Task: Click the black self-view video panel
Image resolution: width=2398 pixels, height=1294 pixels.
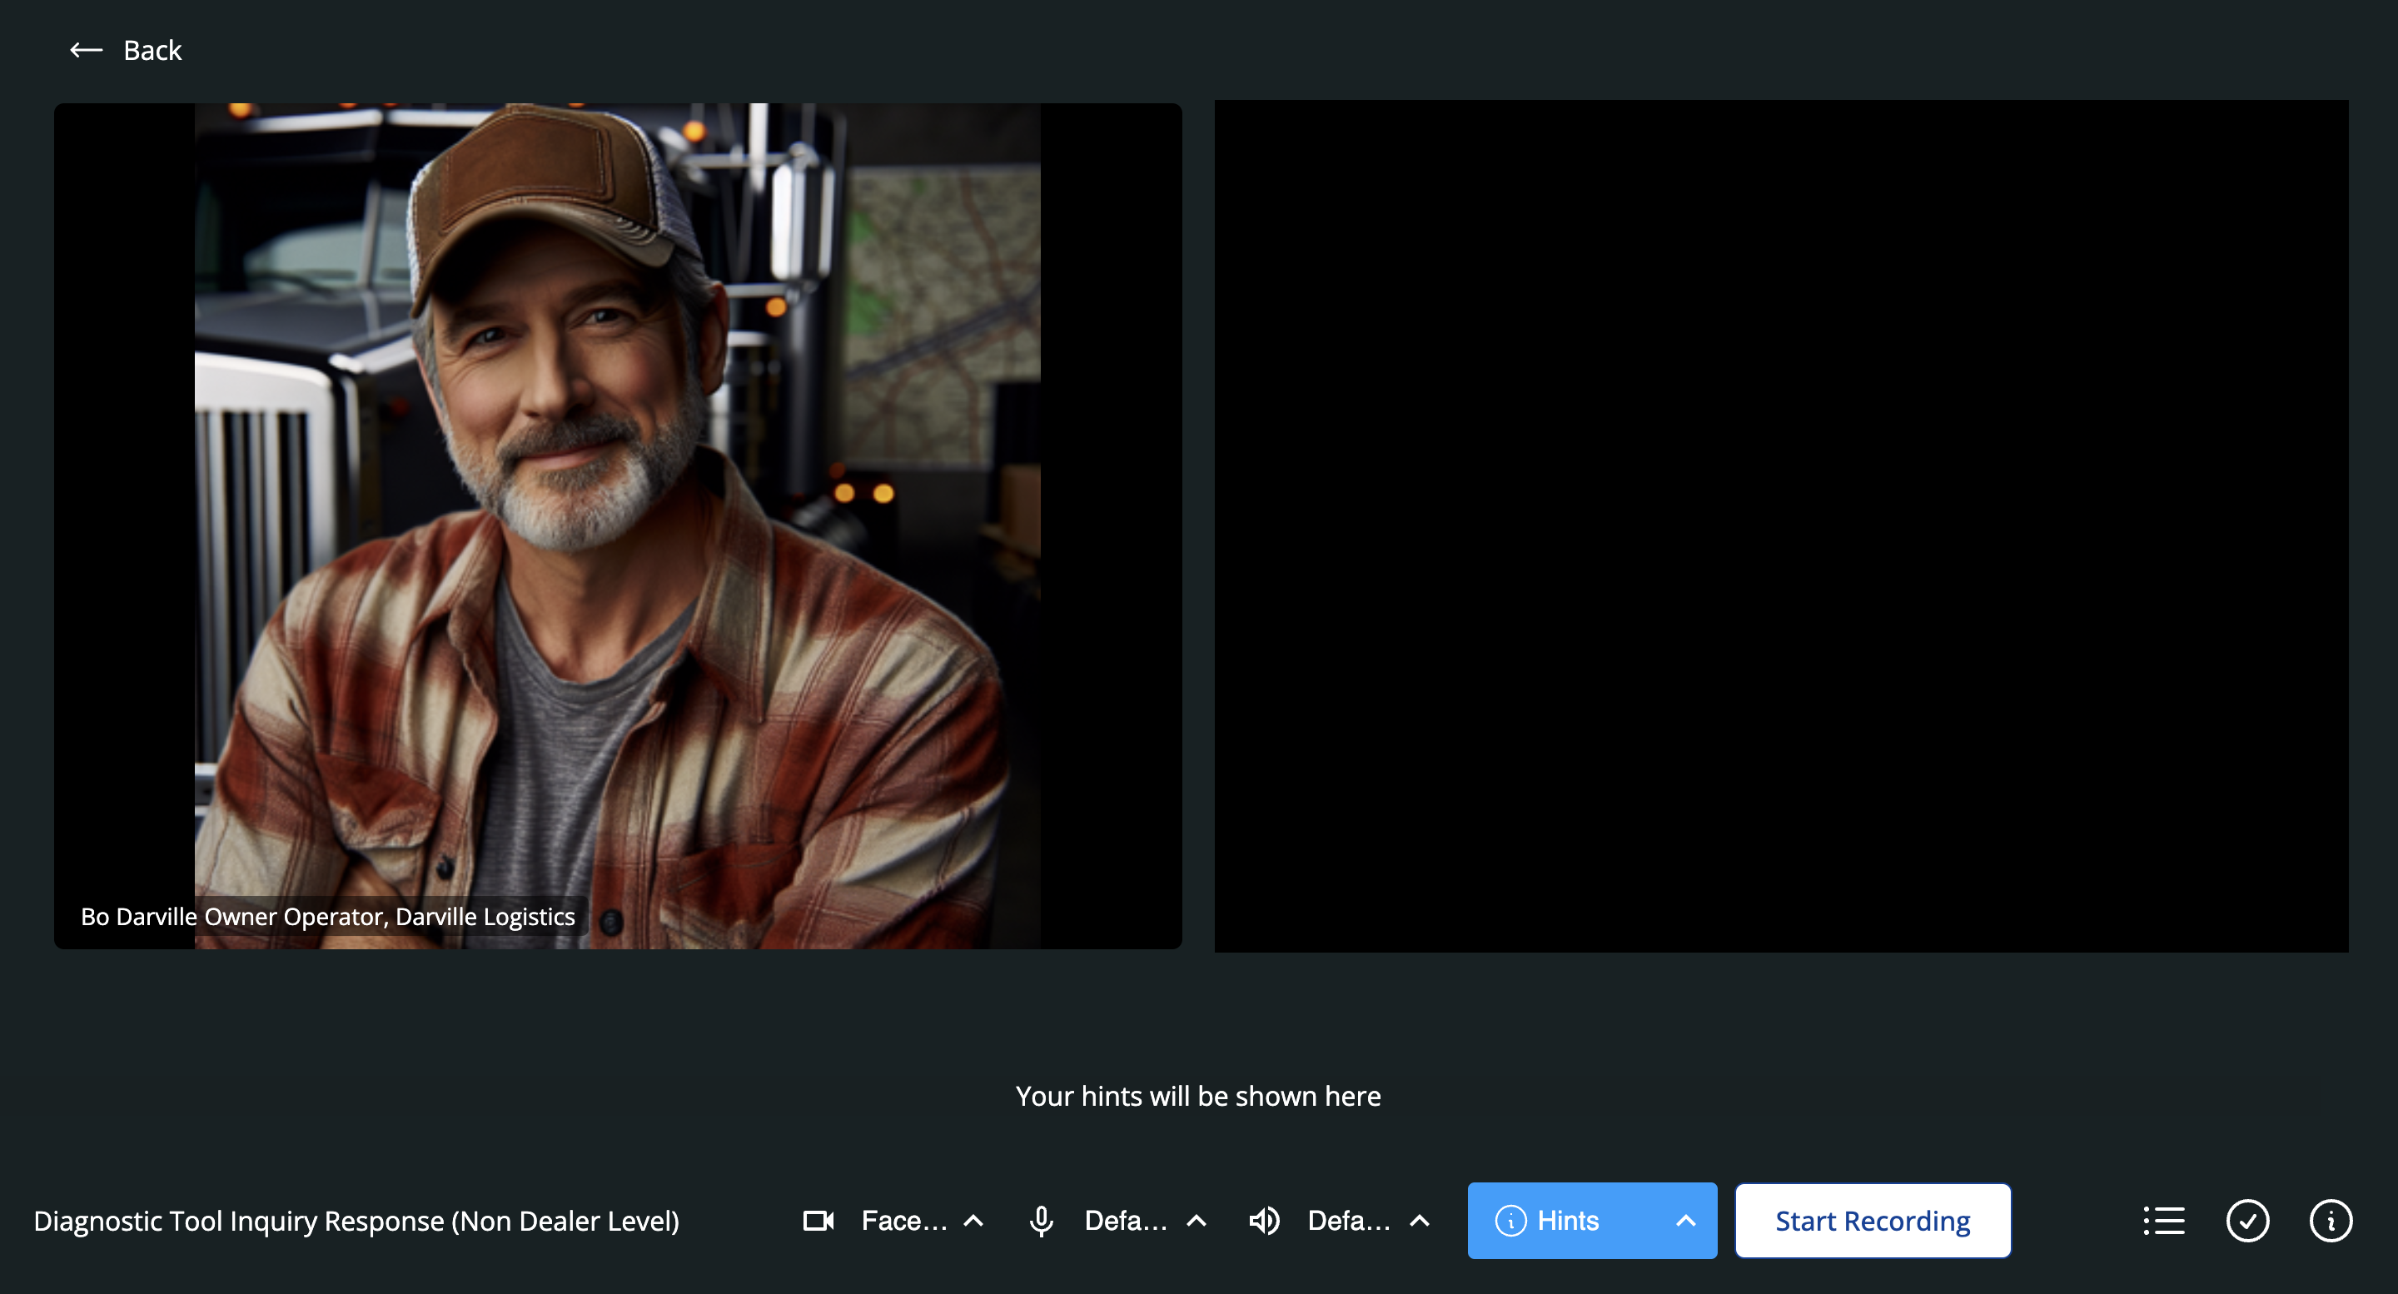Action: coord(1781,526)
